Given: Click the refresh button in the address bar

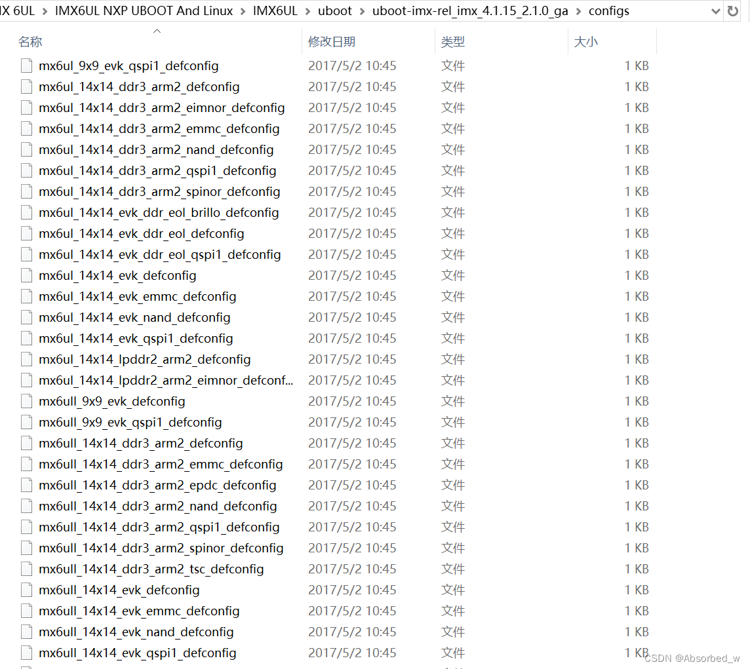Looking at the screenshot, I should tap(732, 11).
